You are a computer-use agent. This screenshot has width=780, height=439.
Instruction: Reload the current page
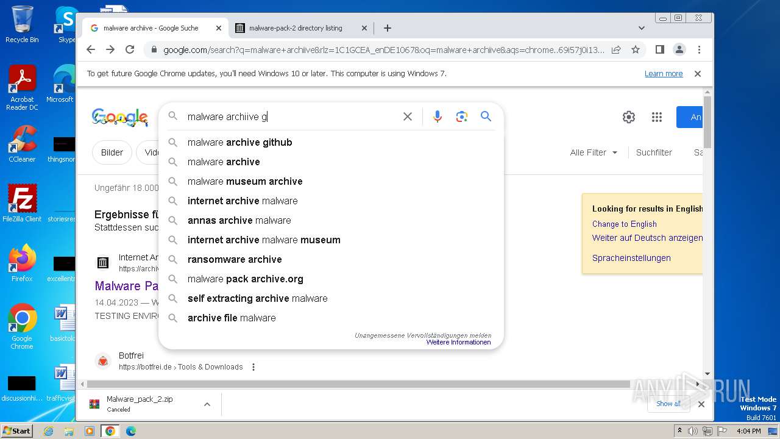(130, 49)
